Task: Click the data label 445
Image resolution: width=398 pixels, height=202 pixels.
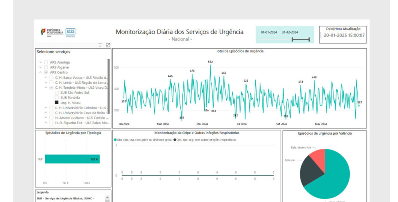Action: pos(170,76)
